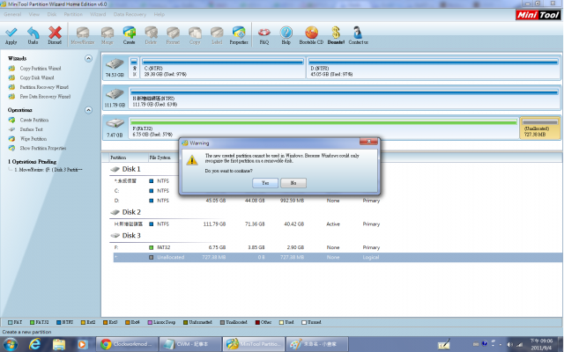Launch Partition Recovery Wizard

pyautogui.click(x=44, y=87)
